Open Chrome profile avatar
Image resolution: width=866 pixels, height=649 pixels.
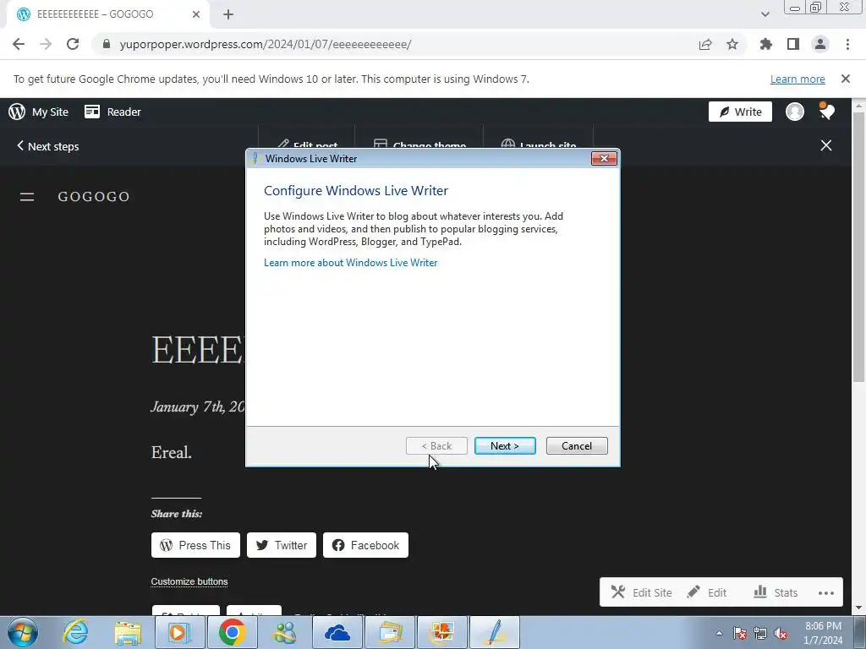(x=820, y=44)
